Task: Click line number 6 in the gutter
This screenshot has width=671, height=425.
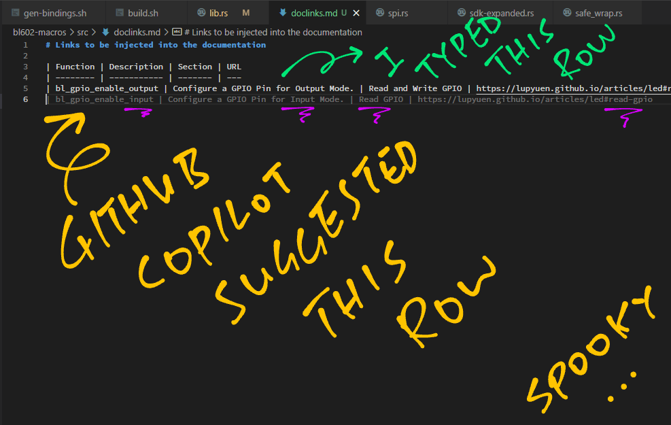Action: pos(25,99)
